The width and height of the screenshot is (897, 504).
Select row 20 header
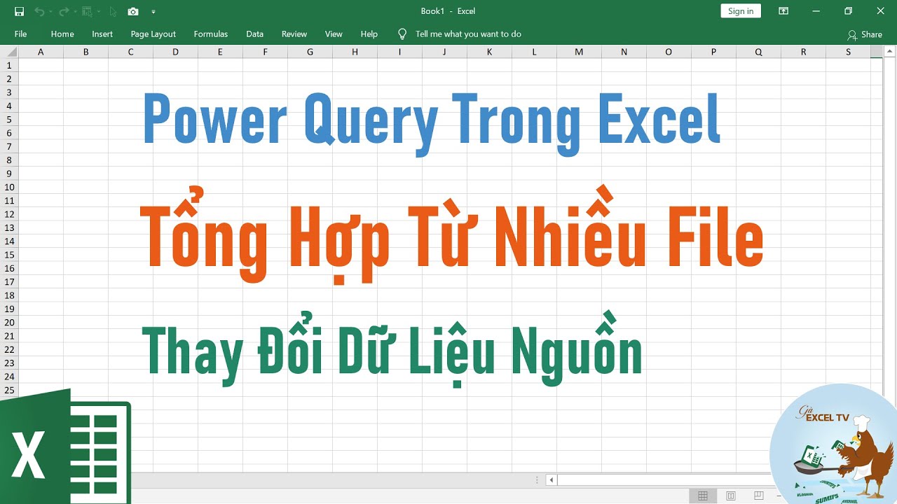(x=9, y=322)
